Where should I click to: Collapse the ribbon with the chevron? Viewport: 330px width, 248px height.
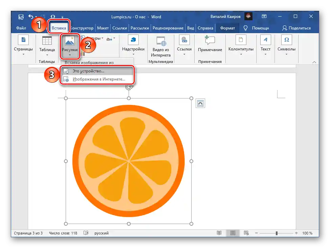click(314, 62)
